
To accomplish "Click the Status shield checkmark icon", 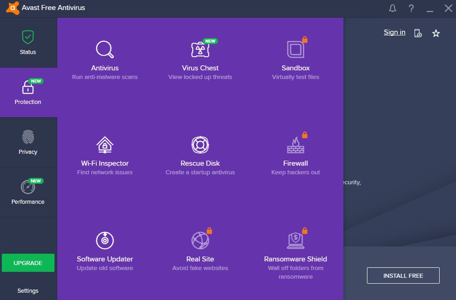I will point(28,37).
